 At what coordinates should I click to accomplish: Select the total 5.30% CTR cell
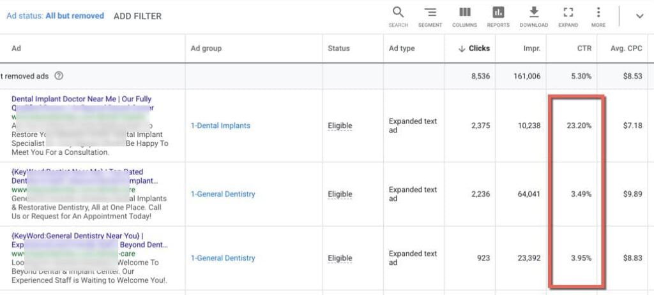[x=581, y=76]
